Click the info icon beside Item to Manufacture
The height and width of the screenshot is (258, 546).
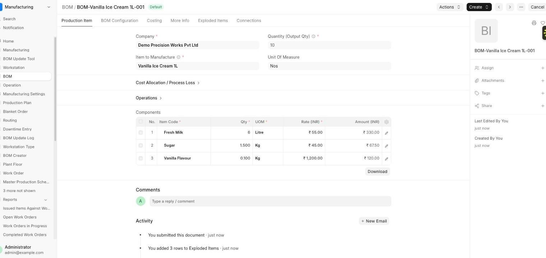(179, 57)
